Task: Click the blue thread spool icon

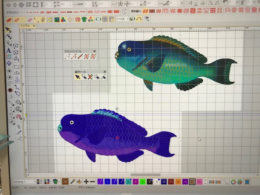Action: tap(247, 182)
